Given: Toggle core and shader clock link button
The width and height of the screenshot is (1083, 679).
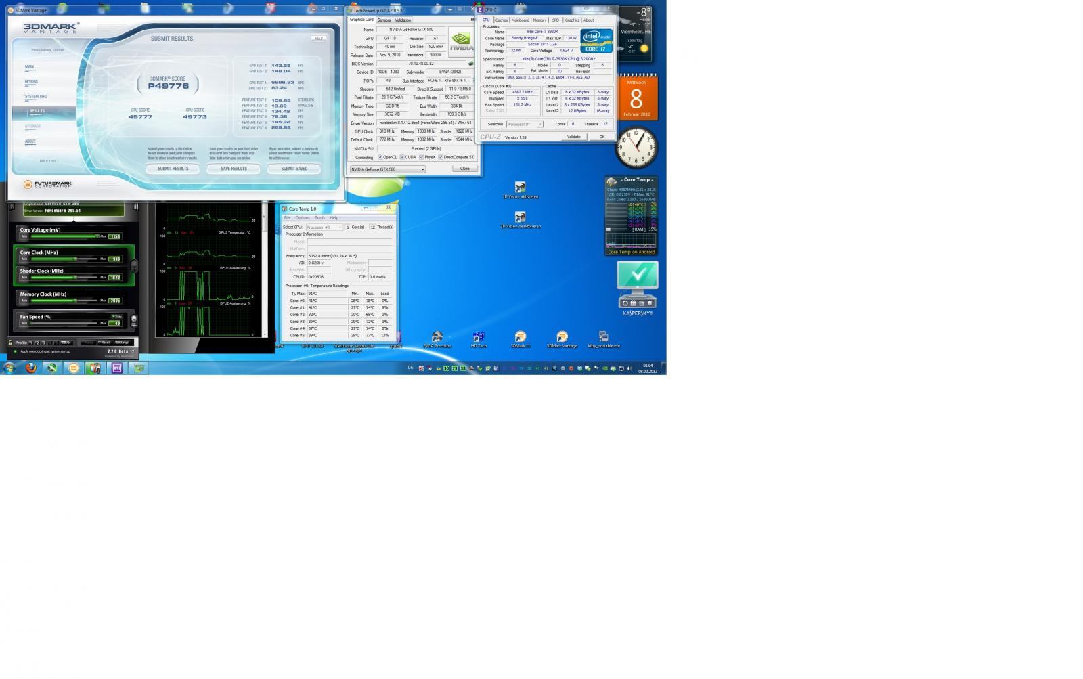Looking at the screenshot, I should pyautogui.click(x=134, y=266).
